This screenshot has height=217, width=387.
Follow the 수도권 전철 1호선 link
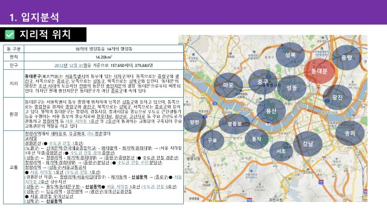(66, 143)
